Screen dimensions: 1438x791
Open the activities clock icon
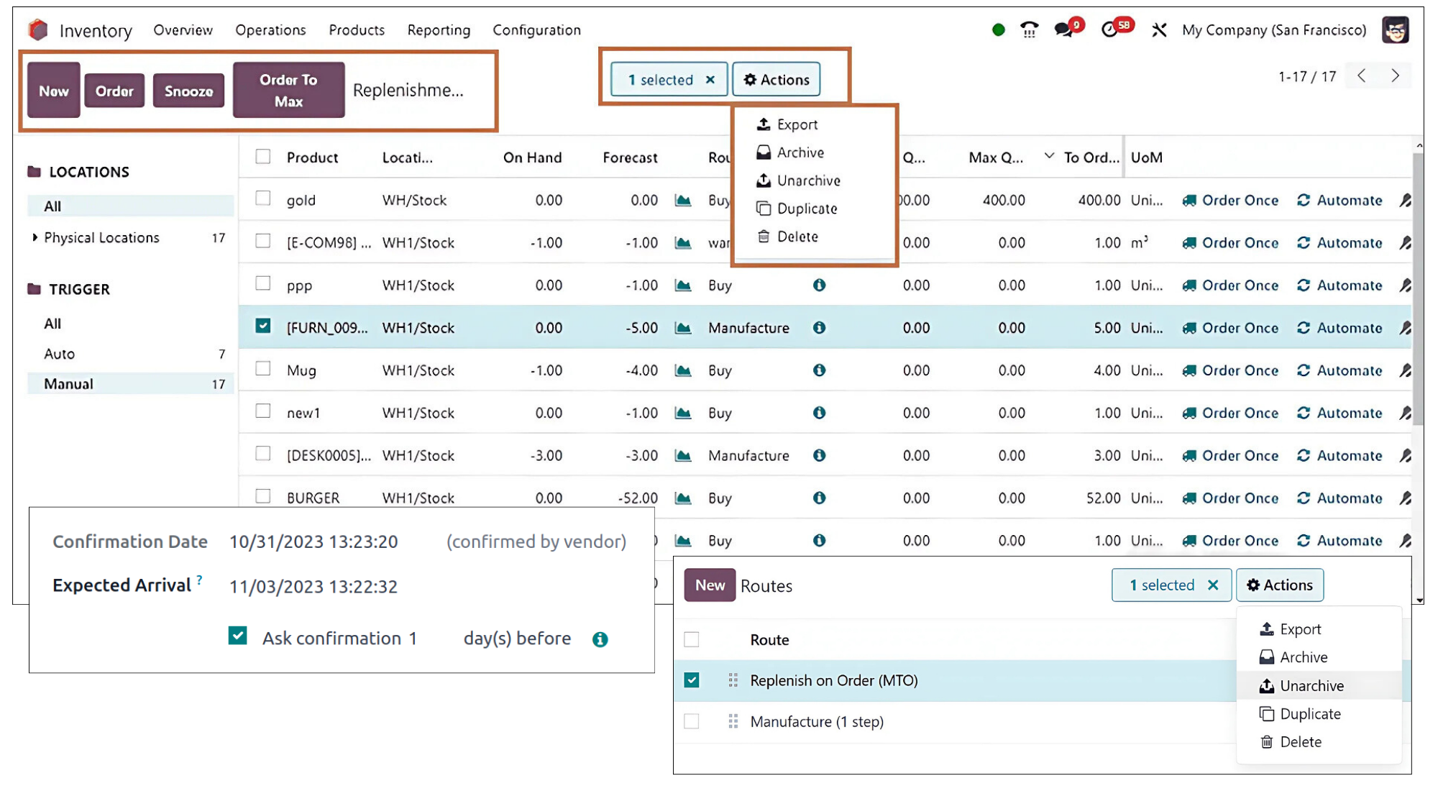[x=1109, y=30]
